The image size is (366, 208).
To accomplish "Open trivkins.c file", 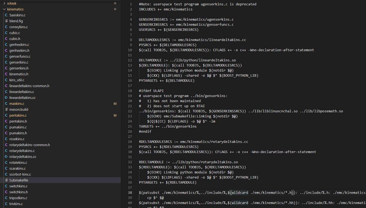I will [16, 204].
